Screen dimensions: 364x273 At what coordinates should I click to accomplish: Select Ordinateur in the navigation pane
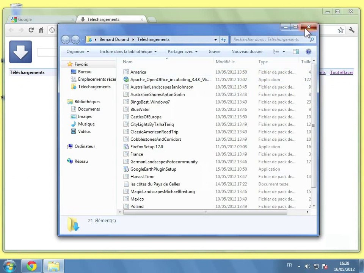point(85,146)
